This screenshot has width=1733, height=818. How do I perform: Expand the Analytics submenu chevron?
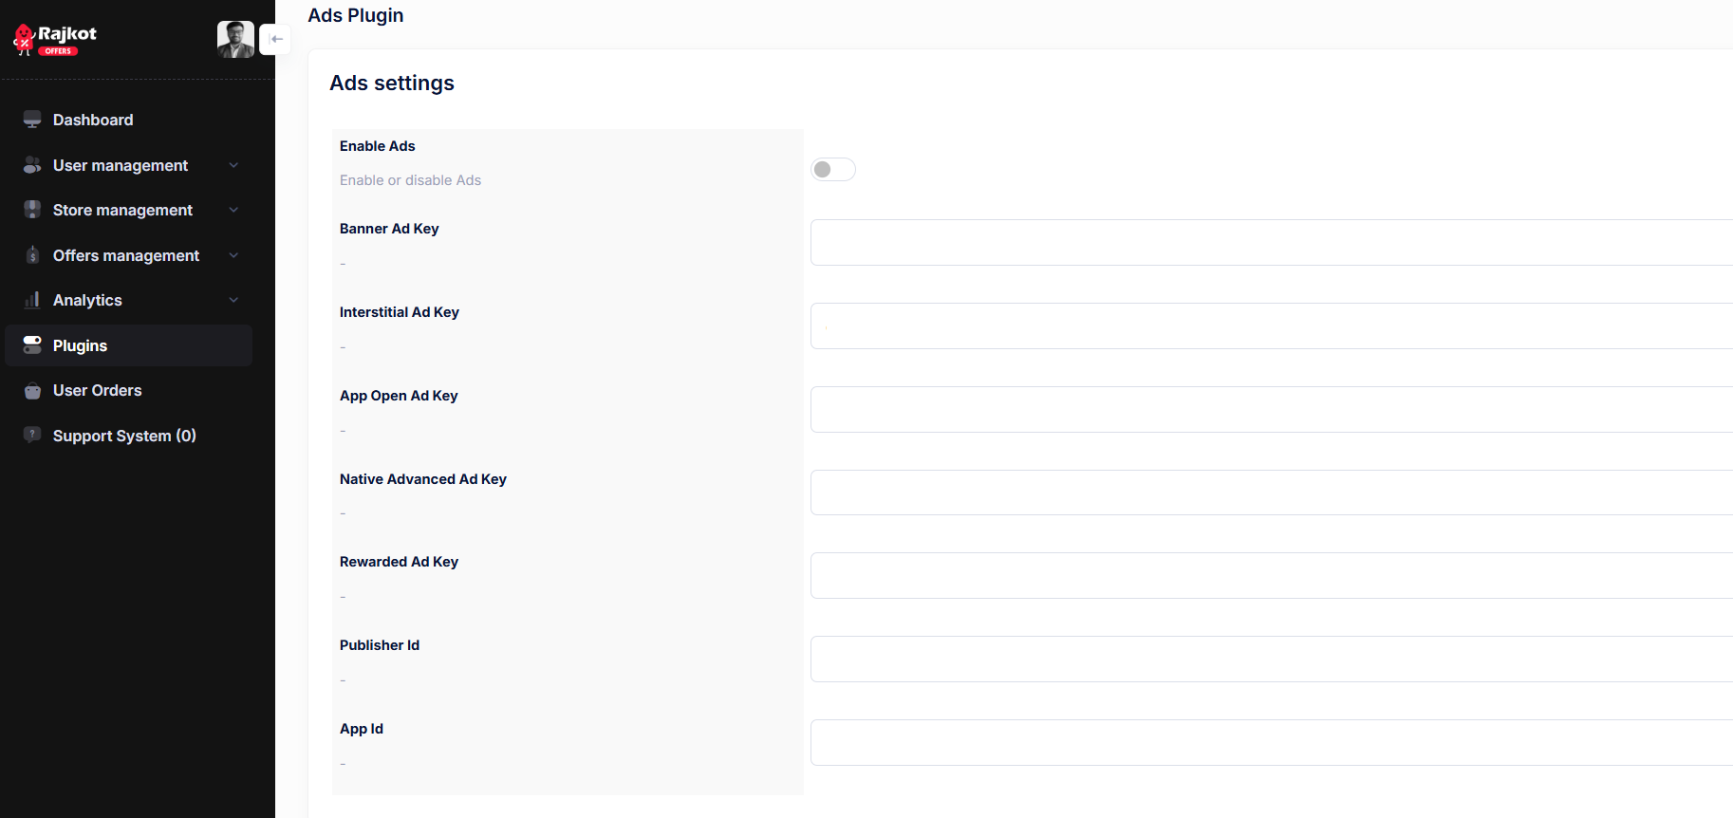[233, 300]
